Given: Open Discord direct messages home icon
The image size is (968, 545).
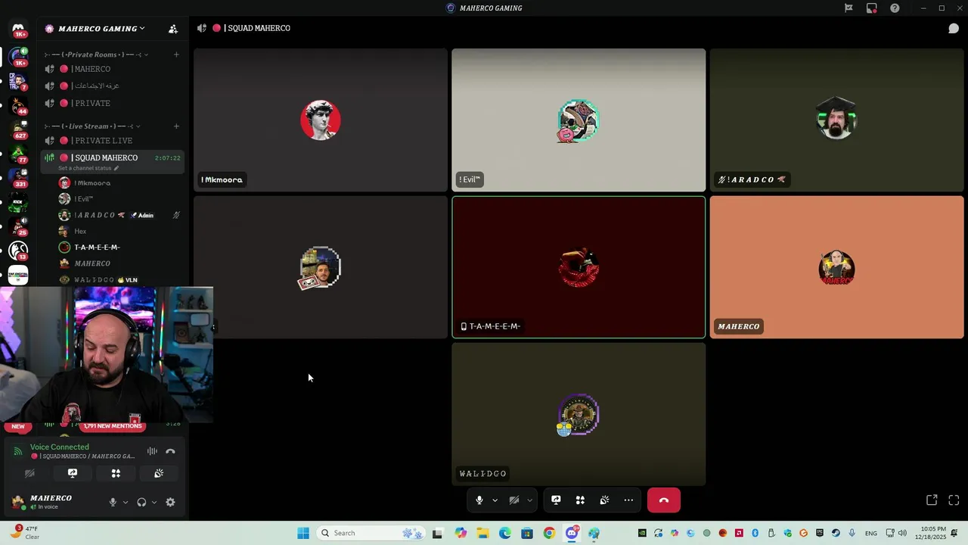Looking at the screenshot, I should [x=18, y=29].
